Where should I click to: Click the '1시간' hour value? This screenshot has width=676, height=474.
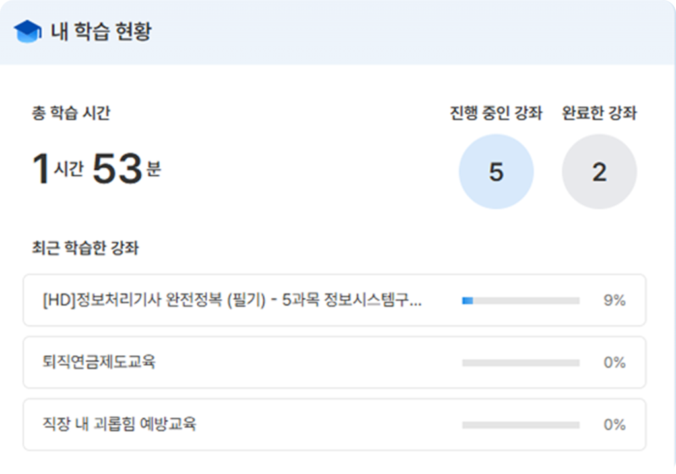click(x=57, y=169)
